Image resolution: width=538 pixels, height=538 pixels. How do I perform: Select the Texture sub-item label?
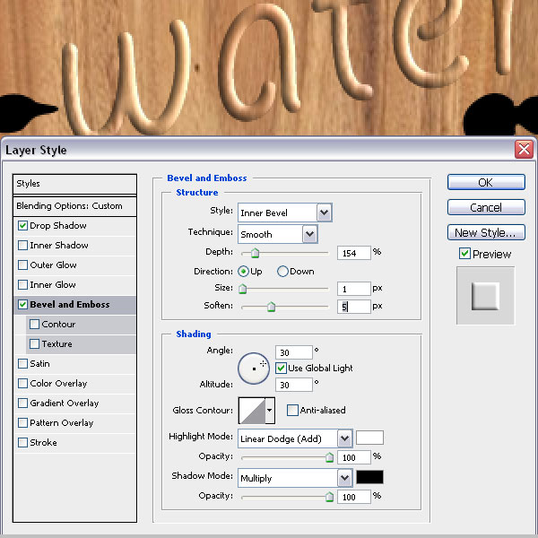57,343
